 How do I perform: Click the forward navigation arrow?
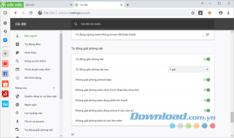pyautogui.click(x=23, y=13)
